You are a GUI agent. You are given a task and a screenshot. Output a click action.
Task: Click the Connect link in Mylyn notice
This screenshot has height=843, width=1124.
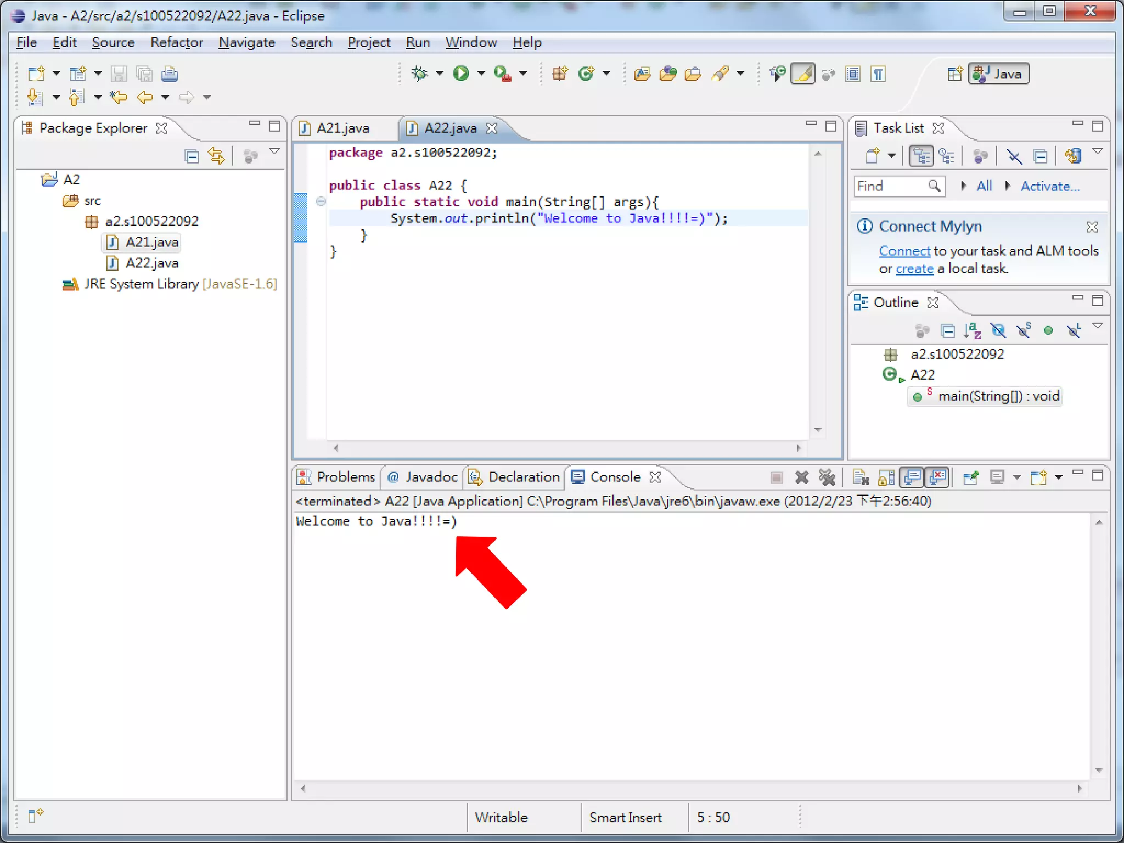904,251
